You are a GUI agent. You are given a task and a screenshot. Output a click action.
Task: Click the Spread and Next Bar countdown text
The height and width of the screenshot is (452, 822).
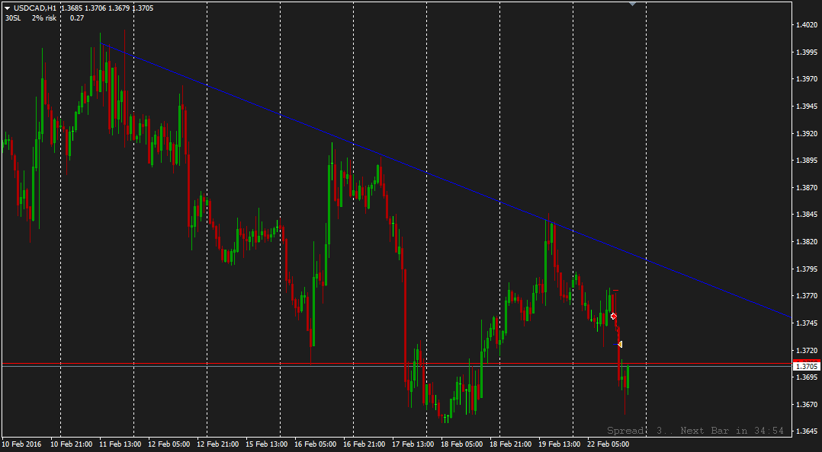[695, 431]
